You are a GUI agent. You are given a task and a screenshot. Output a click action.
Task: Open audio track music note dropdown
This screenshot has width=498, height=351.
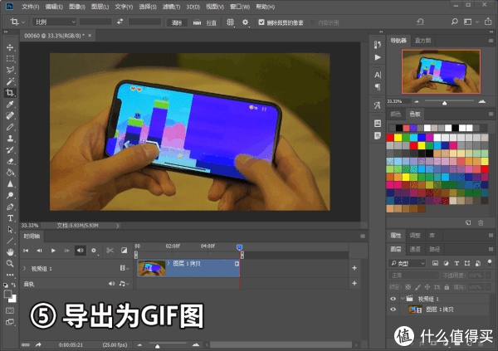(x=124, y=284)
